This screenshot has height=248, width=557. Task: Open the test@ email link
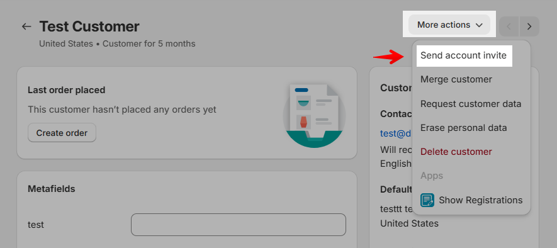pos(395,133)
